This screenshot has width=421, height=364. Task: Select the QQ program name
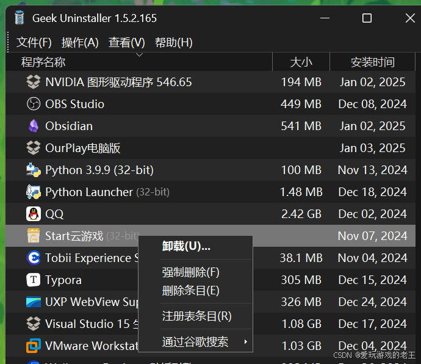pyautogui.click(x=54, y=214)
